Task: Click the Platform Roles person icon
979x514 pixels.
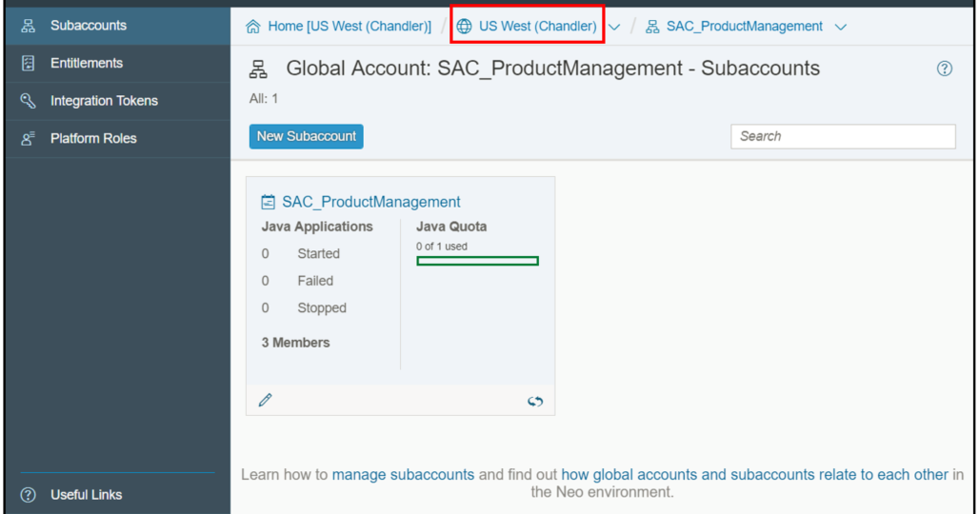Action: (x=29, y=138)
